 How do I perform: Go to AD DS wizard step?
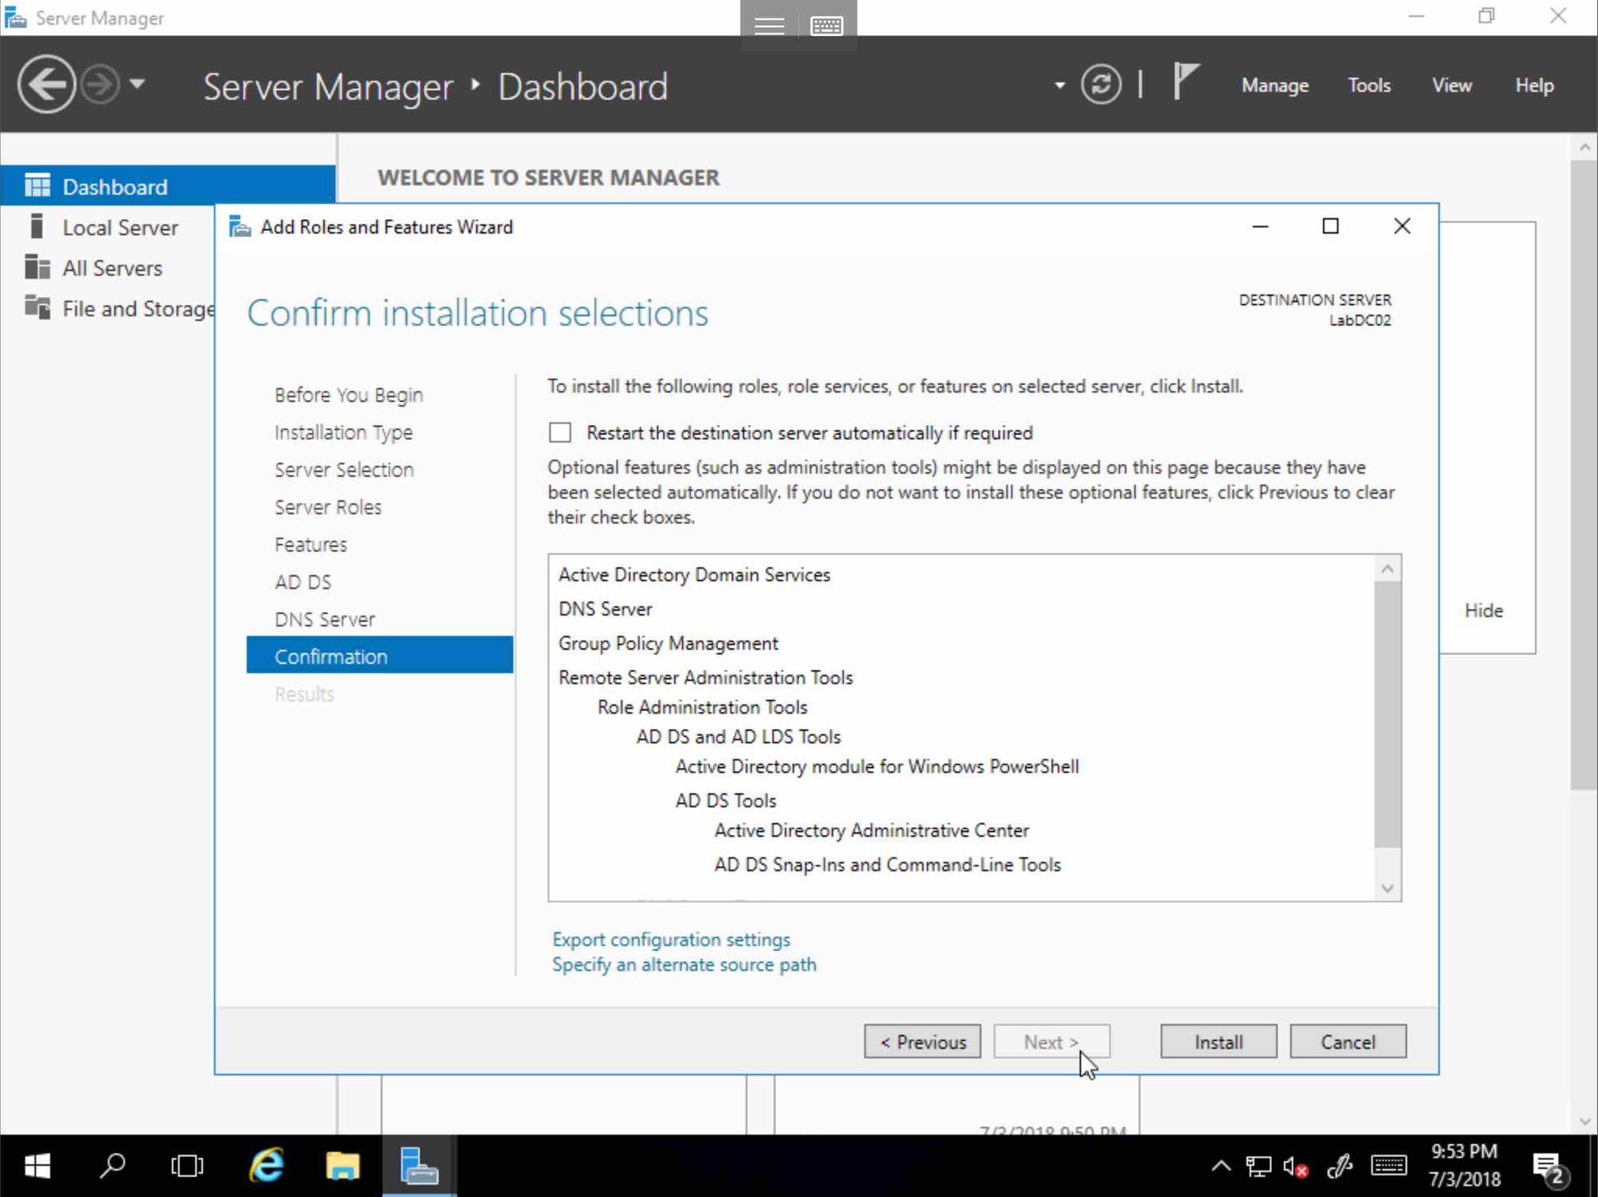coord(303,583)
